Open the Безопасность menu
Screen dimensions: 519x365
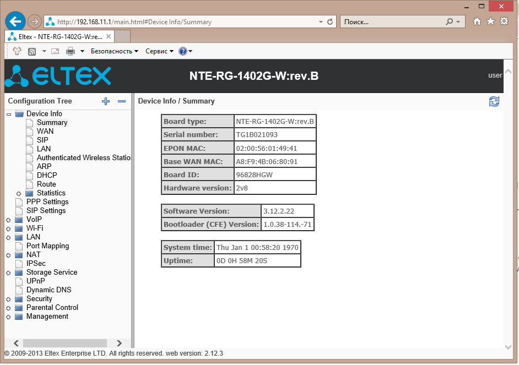click(115, 51)
